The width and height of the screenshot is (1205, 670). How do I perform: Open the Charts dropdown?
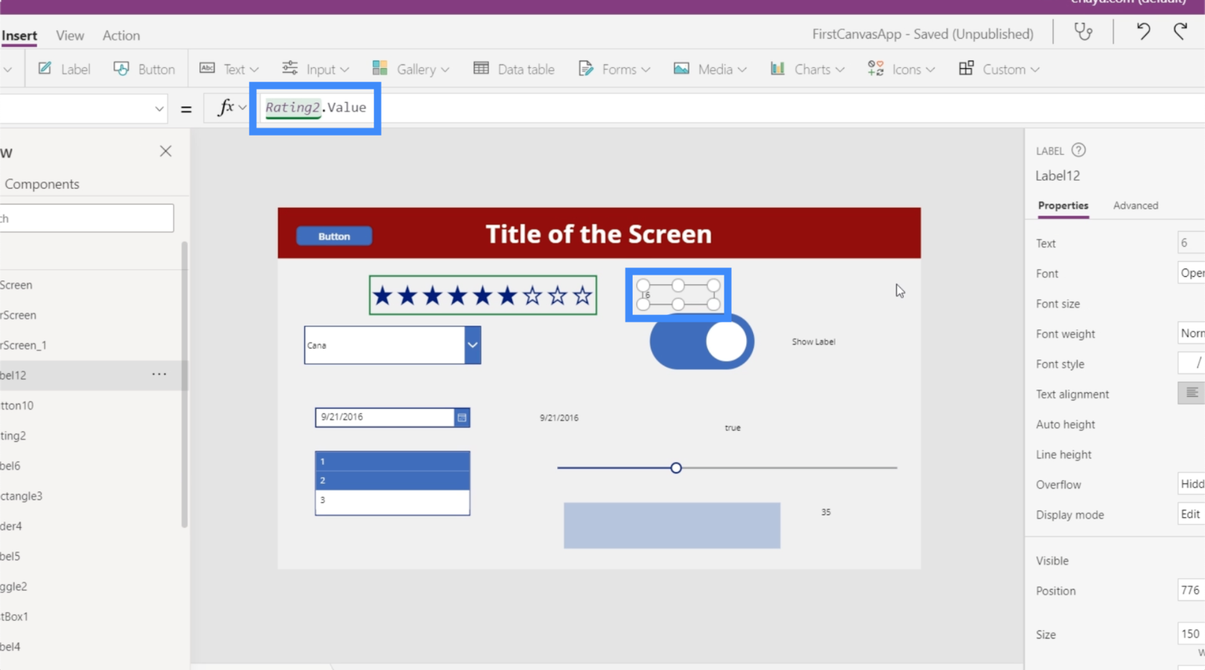click(x=808, y=69)
